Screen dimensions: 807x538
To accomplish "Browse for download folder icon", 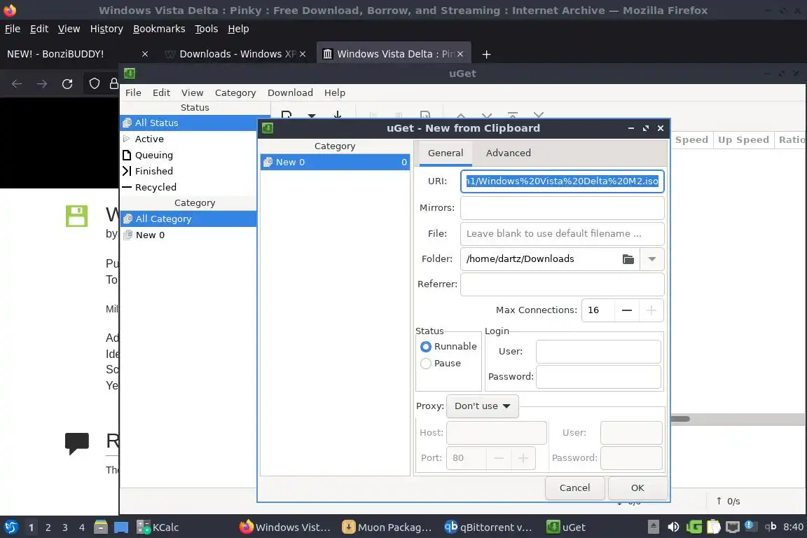I will pos(628,259).
